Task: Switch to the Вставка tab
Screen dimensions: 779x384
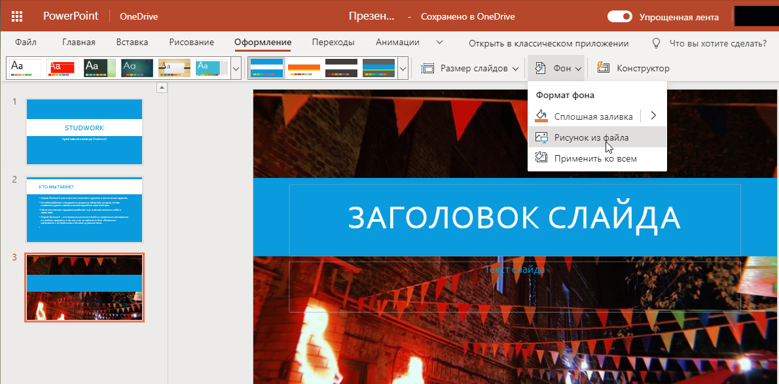Action: pos(132,43)
